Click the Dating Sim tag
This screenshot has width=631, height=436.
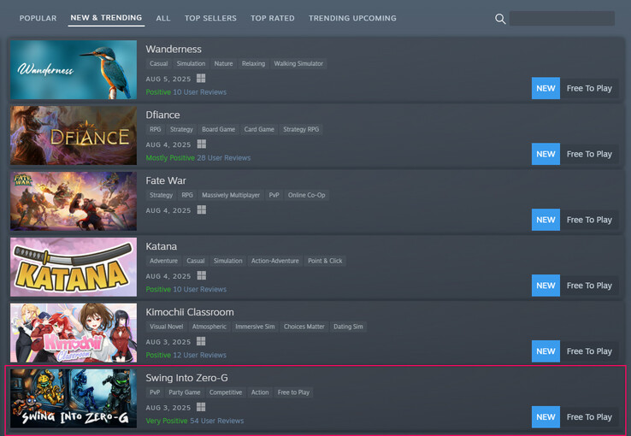pyautogui.click(x=347, y=327)
